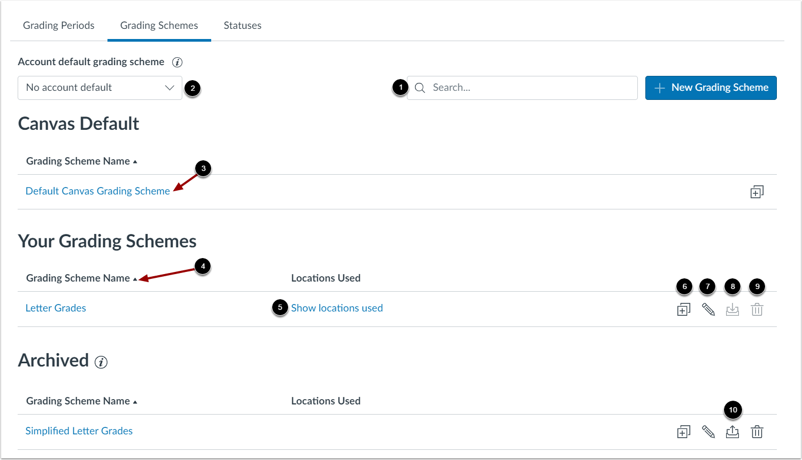Edit the Simplified Letter Grades scheme
The height and width of the screenshot is (460, 802).
coord(708,432)
